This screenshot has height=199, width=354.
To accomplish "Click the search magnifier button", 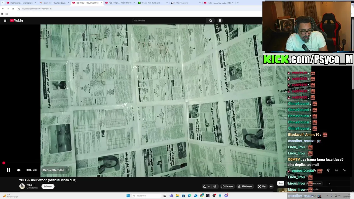I will tap(210, 20).
